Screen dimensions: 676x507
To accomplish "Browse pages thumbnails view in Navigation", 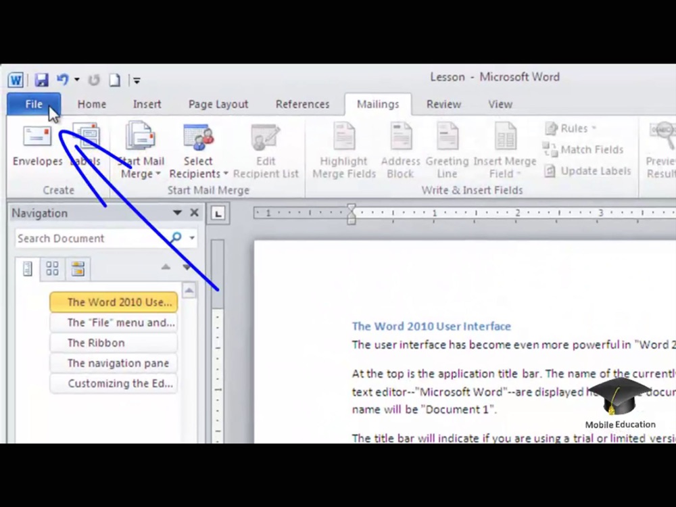I will (52, 268).
